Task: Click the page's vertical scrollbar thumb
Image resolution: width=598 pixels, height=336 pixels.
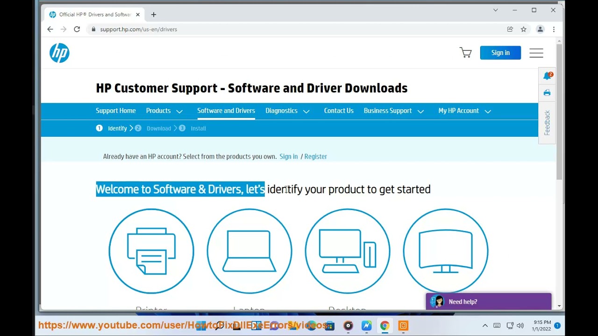Action: tap(559, 112)
